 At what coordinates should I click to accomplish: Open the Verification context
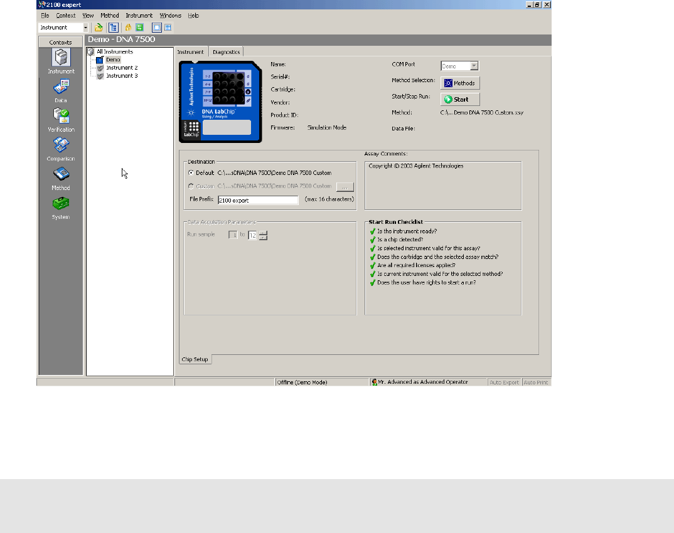pos(61,120)
